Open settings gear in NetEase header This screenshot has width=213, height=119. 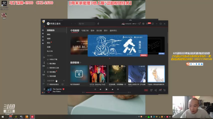click(143, 24)
